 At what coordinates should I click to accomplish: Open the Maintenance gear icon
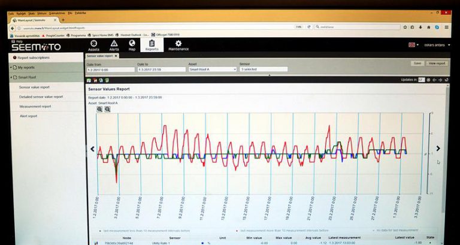178,45
